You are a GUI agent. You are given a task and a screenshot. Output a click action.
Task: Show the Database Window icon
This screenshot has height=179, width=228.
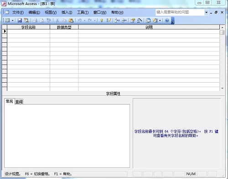[x=148, y=20]
